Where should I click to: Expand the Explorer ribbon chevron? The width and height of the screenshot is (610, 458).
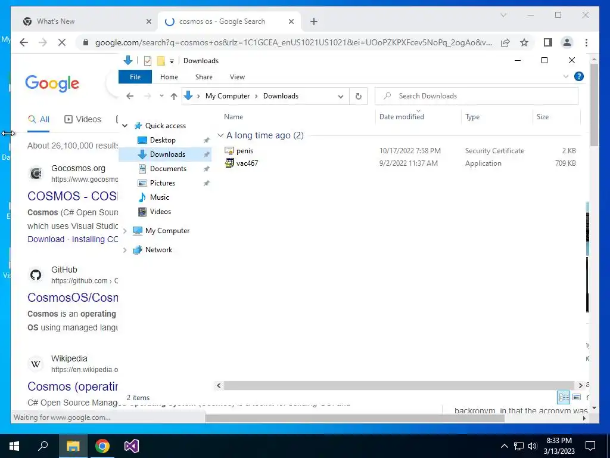[x=566, y=77]
